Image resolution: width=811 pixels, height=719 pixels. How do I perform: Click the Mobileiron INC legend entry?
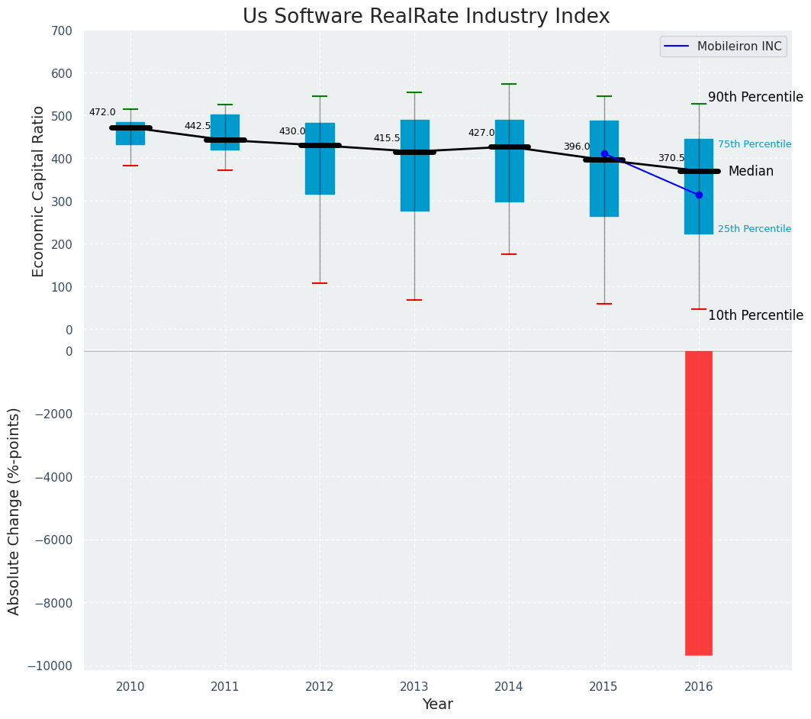pyautogui.click(x=723, y=46)
